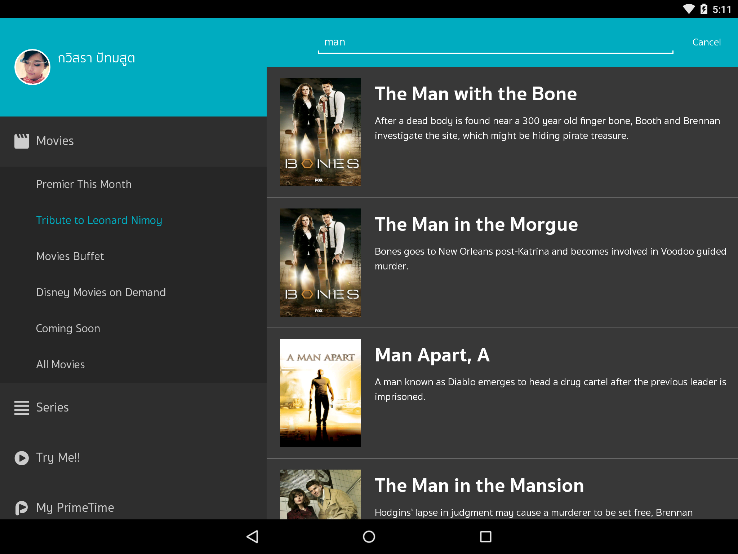The width and height of the screenshot is (738, 554).
Task: Open the user profile avatar
Action: pos(32,67)
